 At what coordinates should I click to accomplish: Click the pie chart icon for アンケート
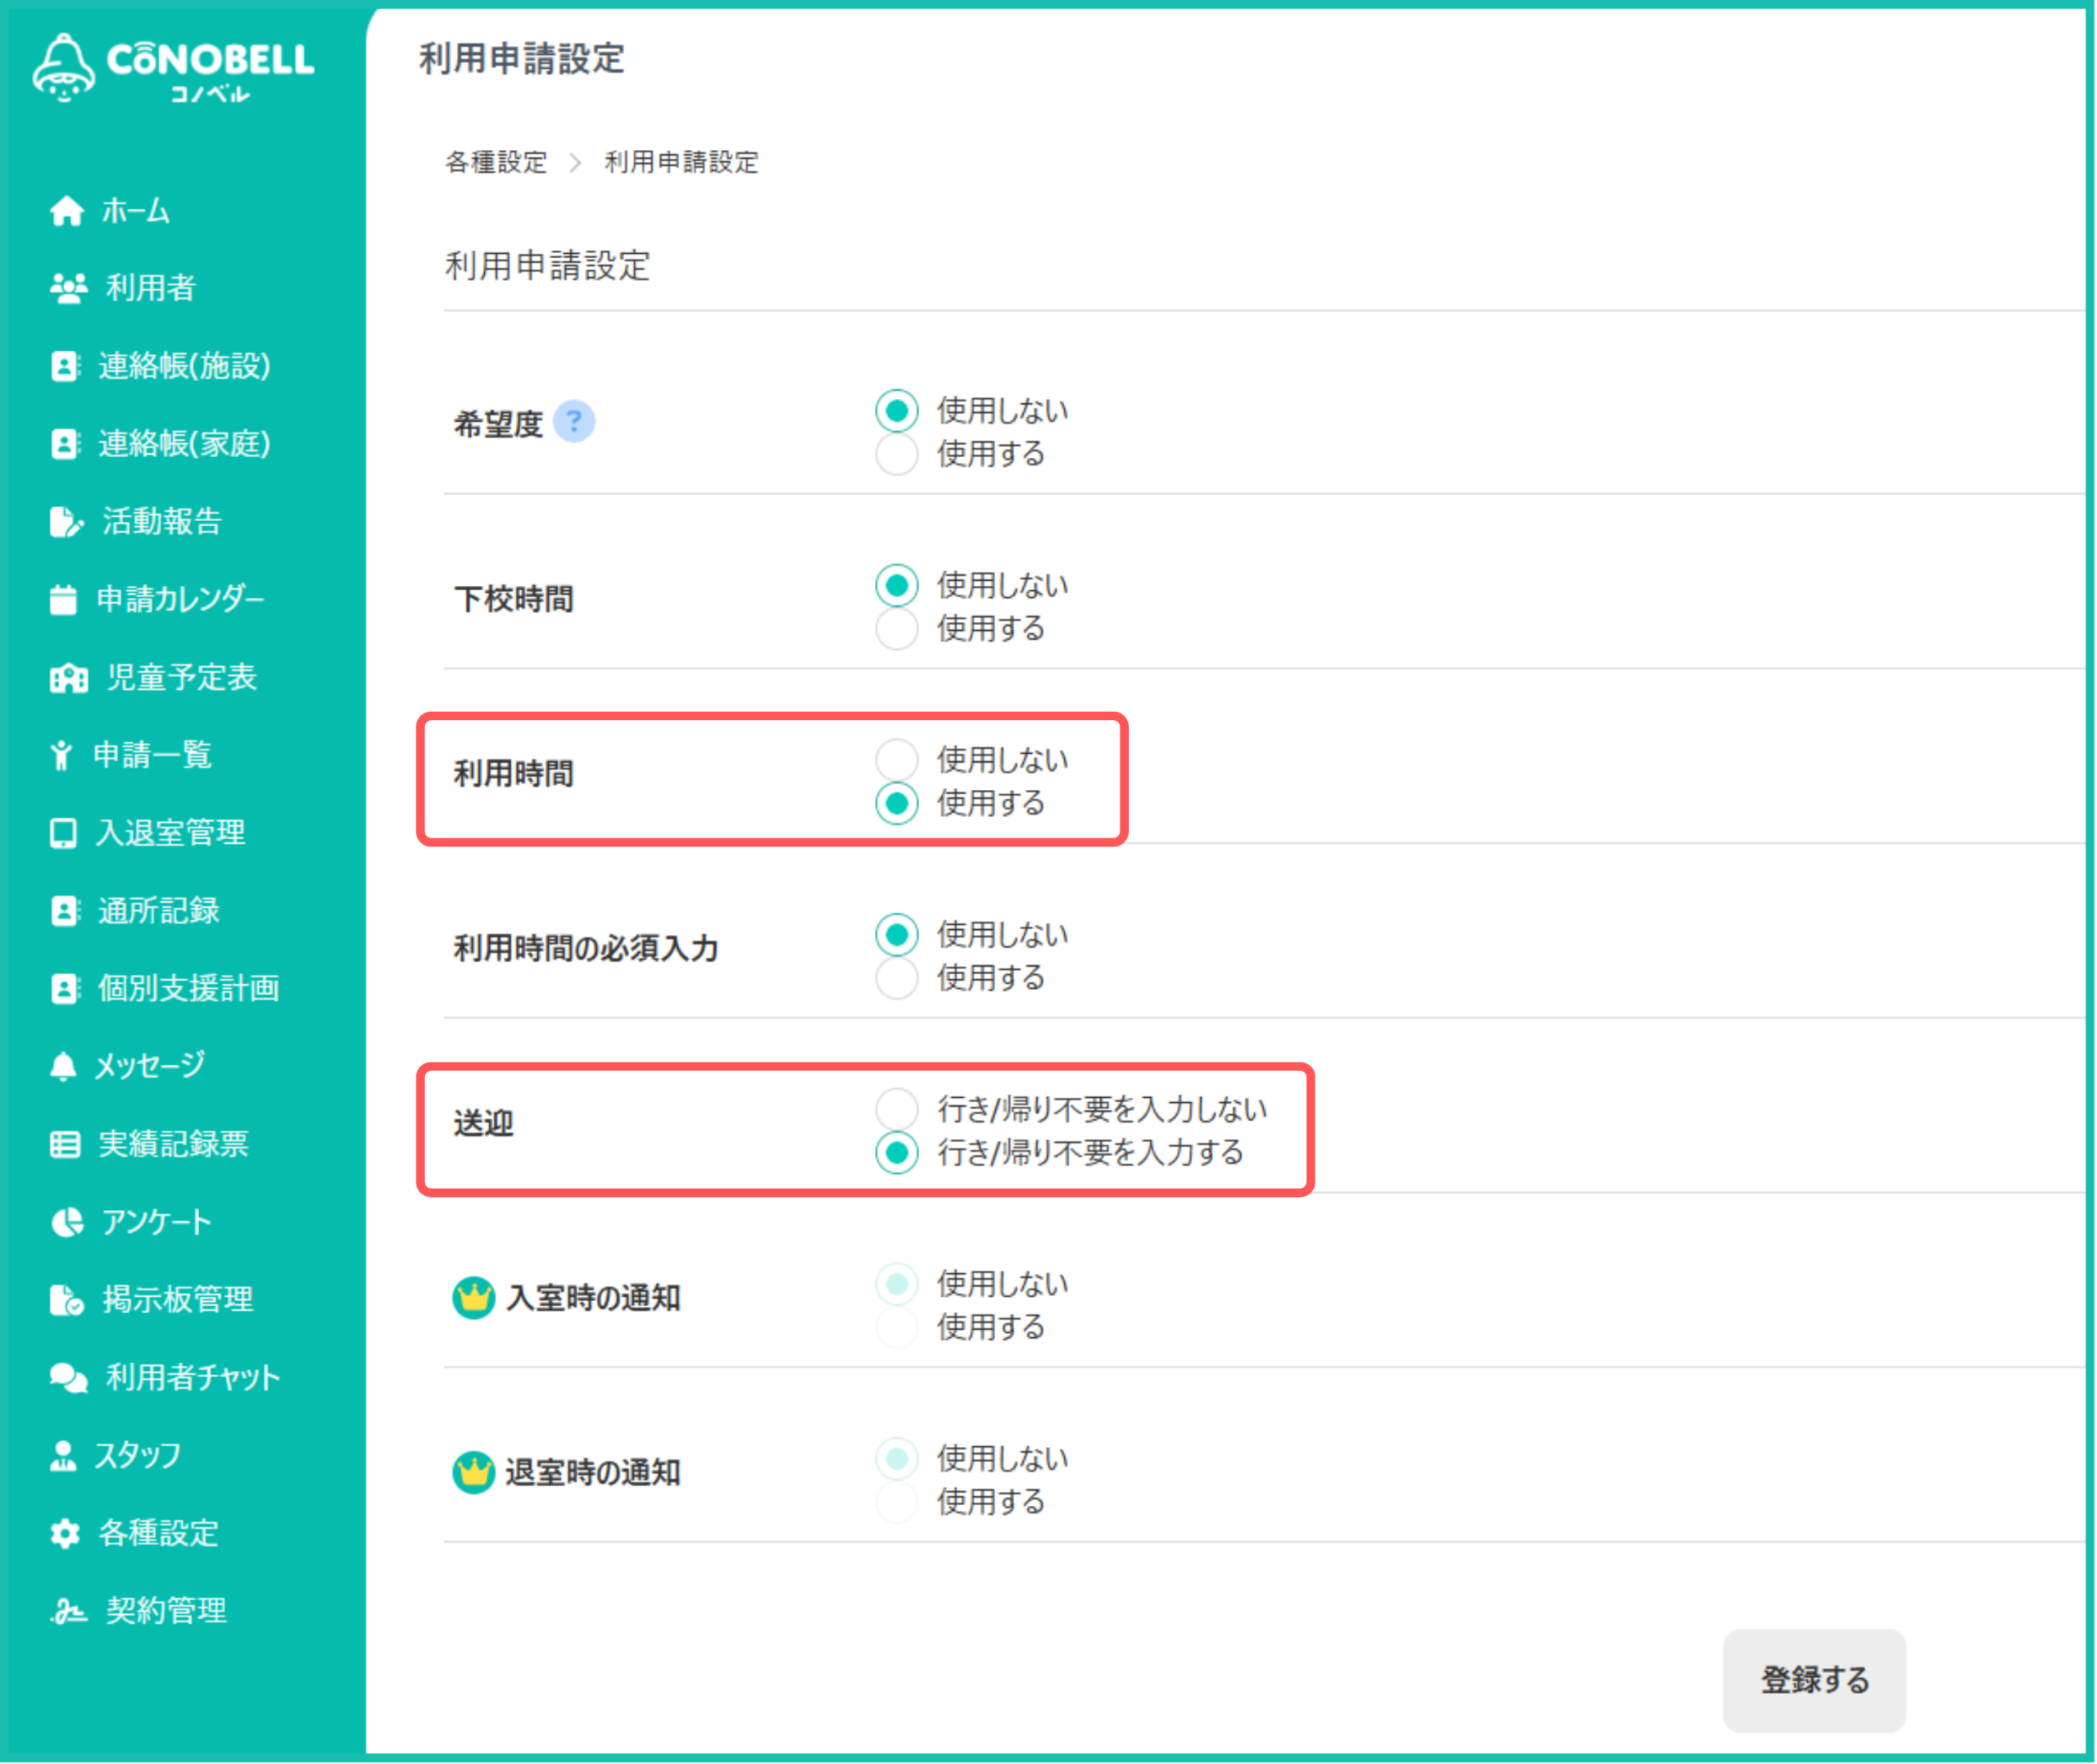(x=67, y=1222)
